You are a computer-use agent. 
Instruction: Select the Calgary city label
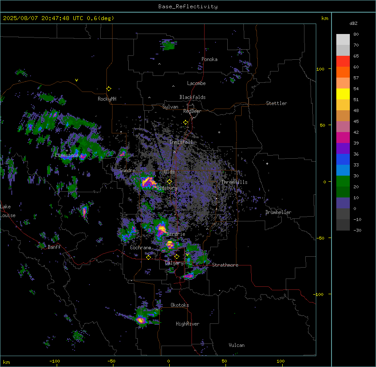click(174, 263)
